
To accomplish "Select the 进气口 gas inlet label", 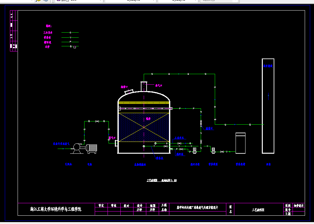I will (112, 138).
